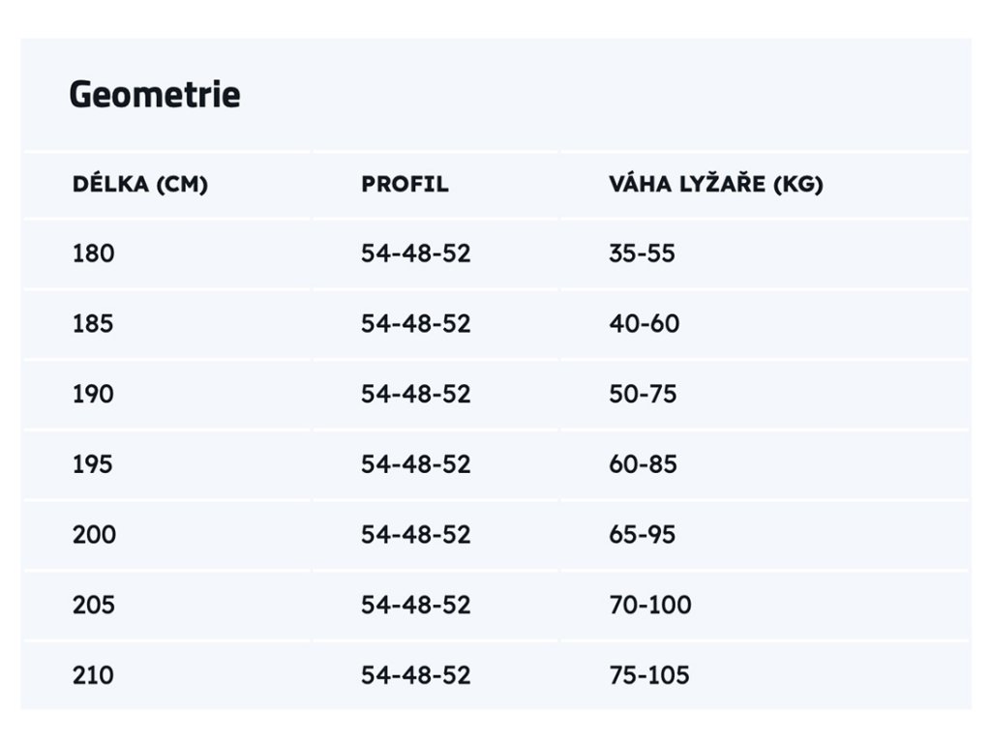
Task: Select the 75-105 skier weight value
Action: click(x=649, y=674)
